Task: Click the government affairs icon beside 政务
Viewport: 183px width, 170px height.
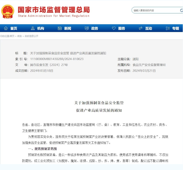Action: click(x=87, y=28)
